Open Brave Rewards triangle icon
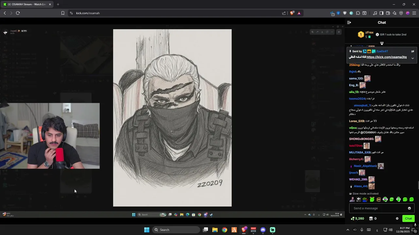This screenshot has height=235, width=419. tap(299, 13)
